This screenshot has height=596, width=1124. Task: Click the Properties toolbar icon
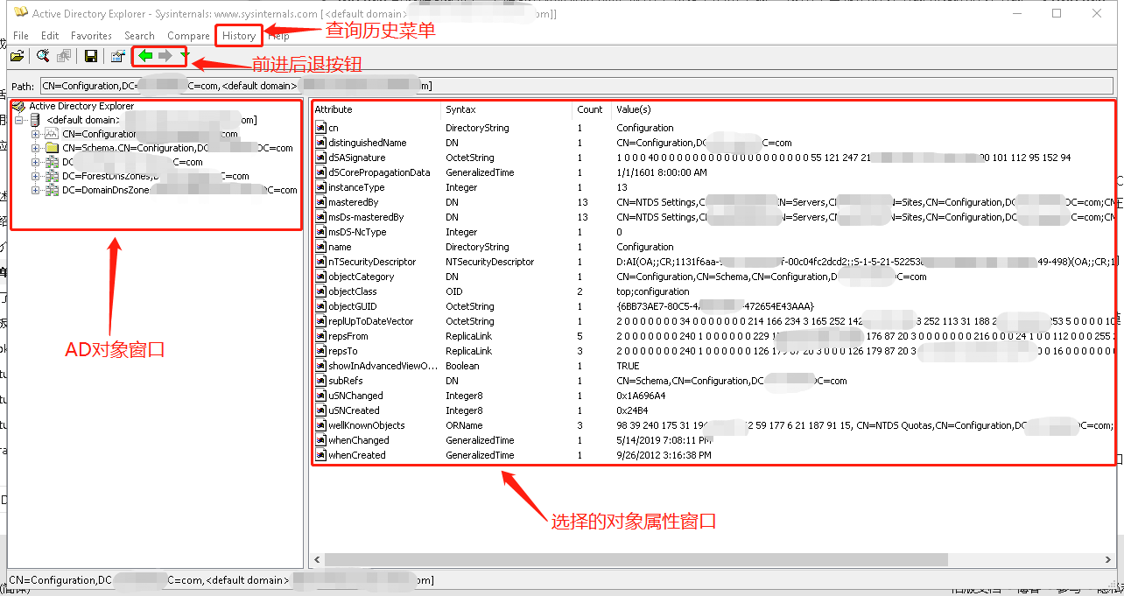(x=118, y=55)
